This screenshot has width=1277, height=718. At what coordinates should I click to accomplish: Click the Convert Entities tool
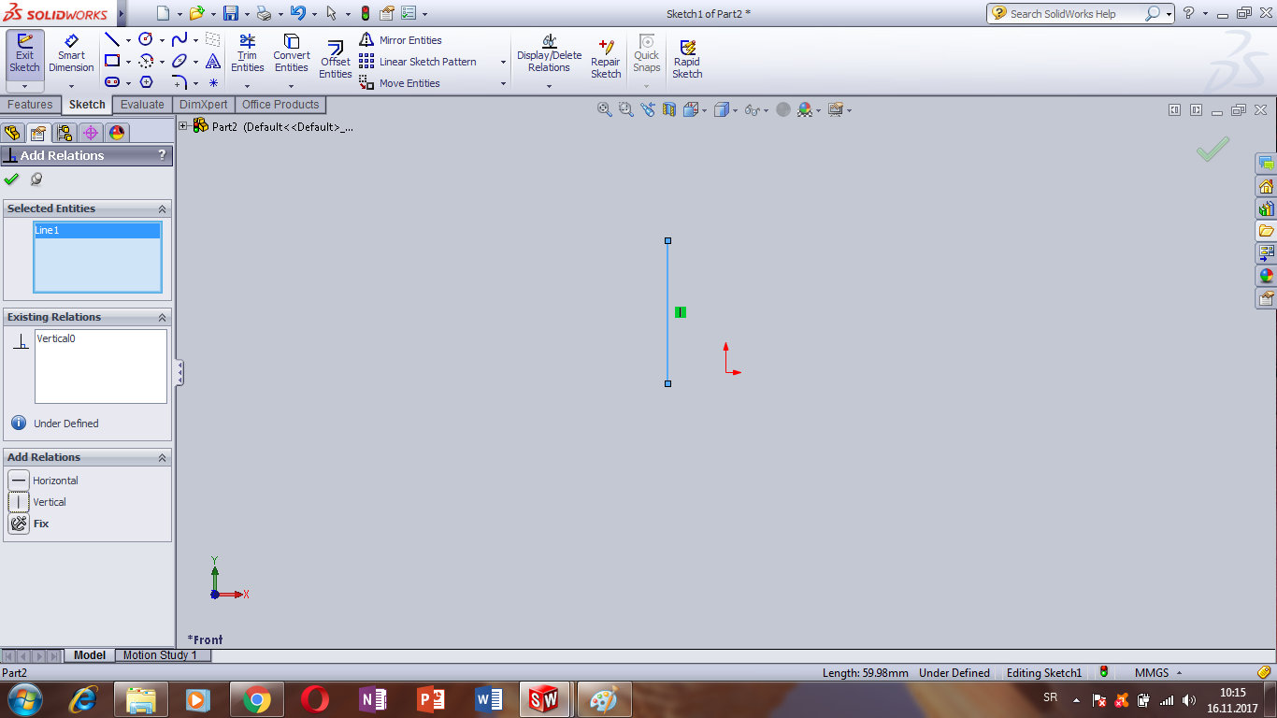point(292,54)
